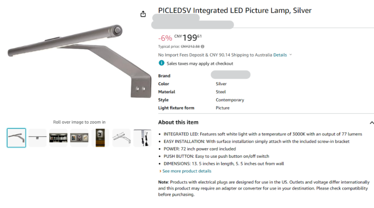The image size is (374, 208).
Task: Collapse the About this item section
Action: coord(372,123)
